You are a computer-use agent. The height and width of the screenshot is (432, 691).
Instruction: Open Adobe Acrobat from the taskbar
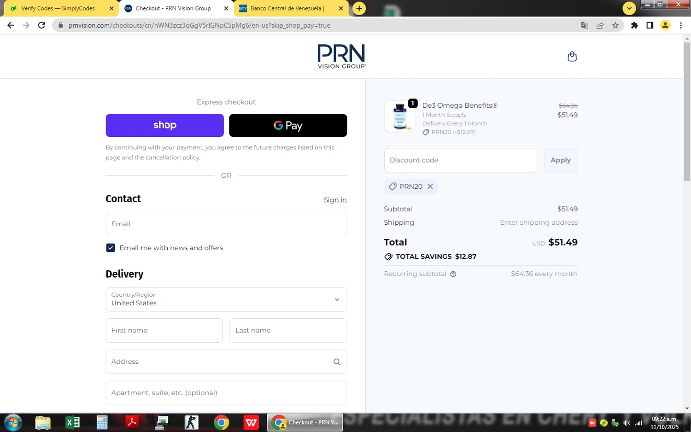click(132, 422)
